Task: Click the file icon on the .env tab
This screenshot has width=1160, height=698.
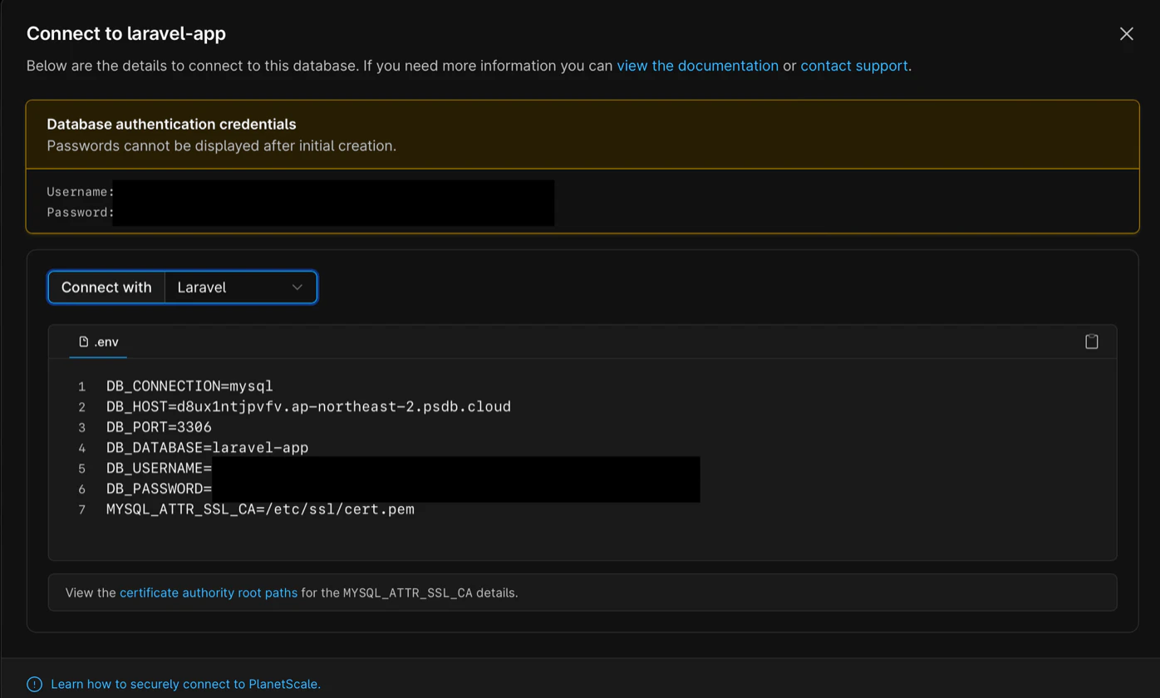Action: [83, 342]
